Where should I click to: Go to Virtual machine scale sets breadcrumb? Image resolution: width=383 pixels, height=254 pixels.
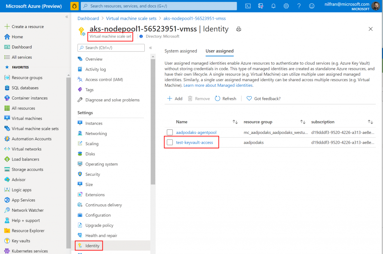131,18
